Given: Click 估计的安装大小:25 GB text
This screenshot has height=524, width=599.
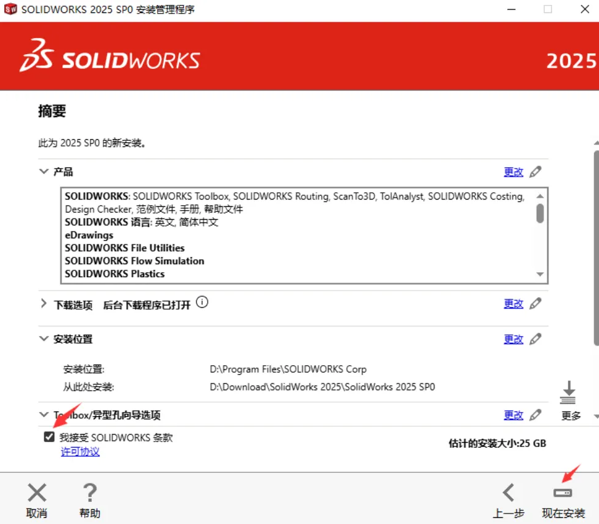Looking at the screenshot, I should [x=497, y=443].
